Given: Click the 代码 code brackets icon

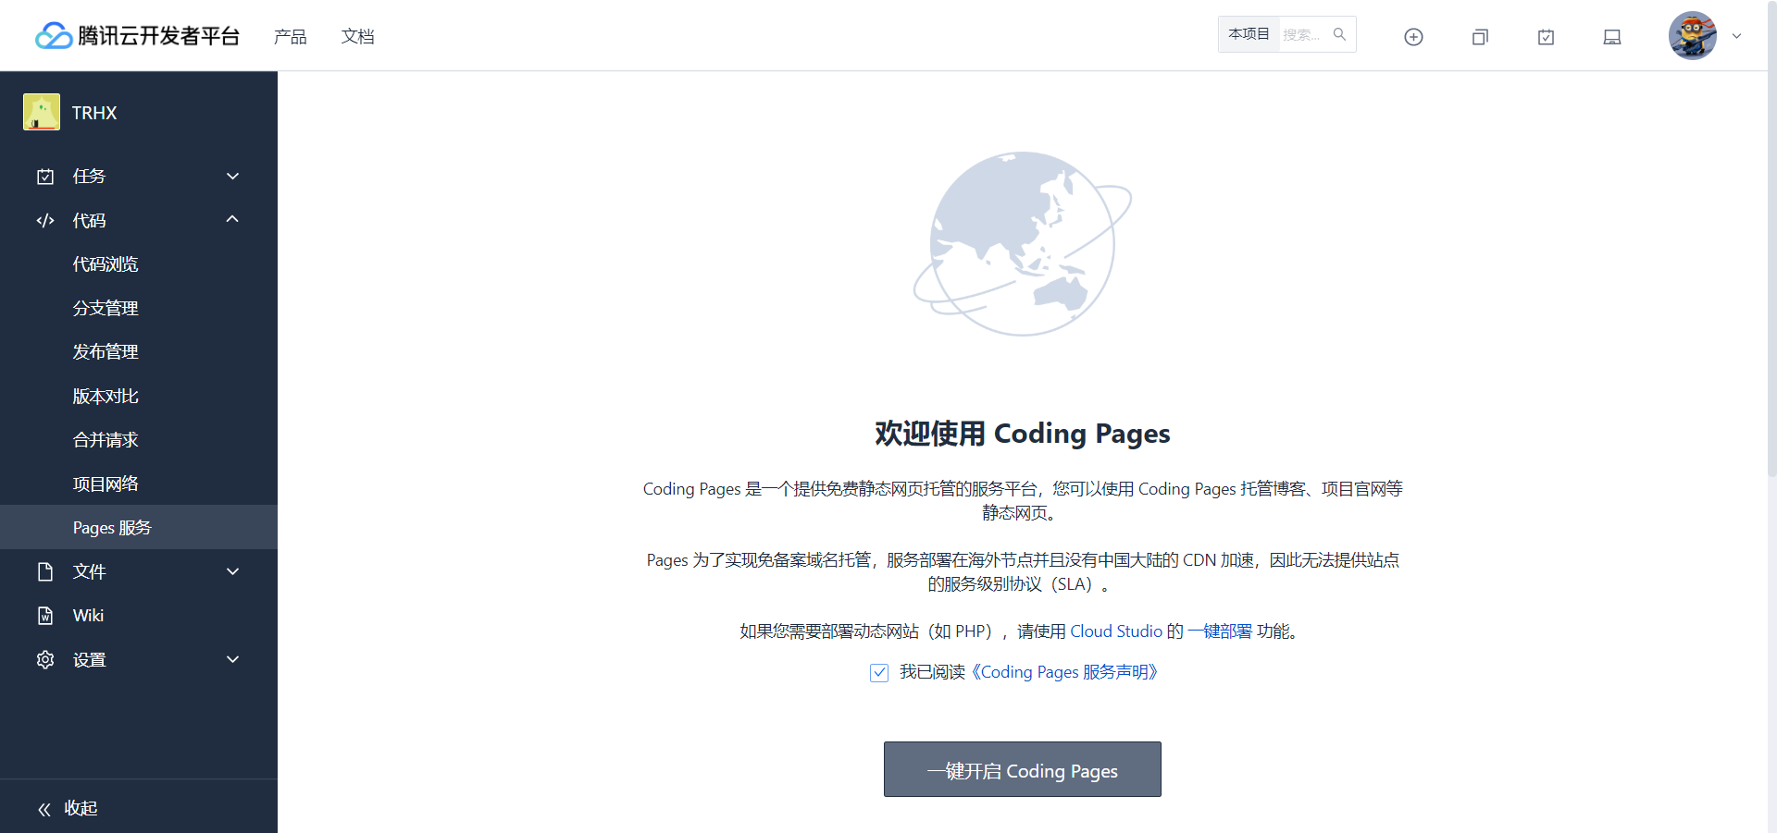Looking at the screenshot, I should (45, 220).
